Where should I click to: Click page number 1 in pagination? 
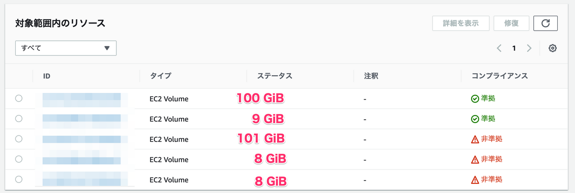pos(514,48)
